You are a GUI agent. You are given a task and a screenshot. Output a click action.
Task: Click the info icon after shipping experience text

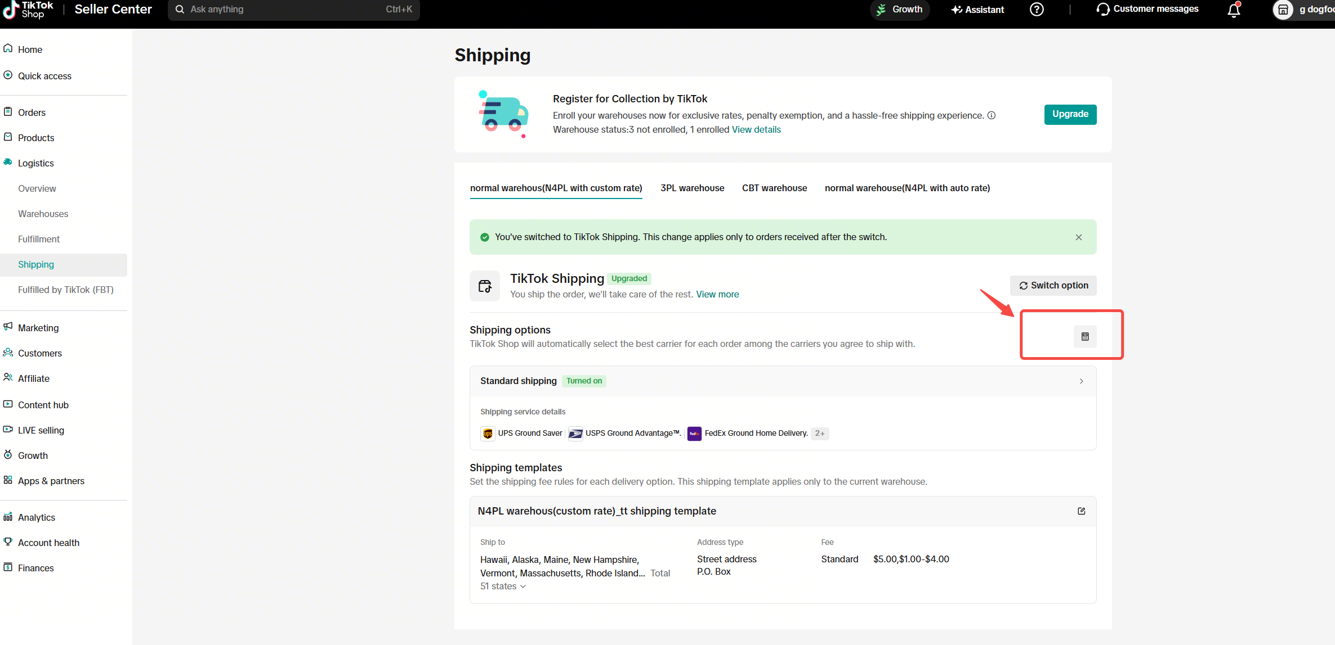click(x=992, y=115)
